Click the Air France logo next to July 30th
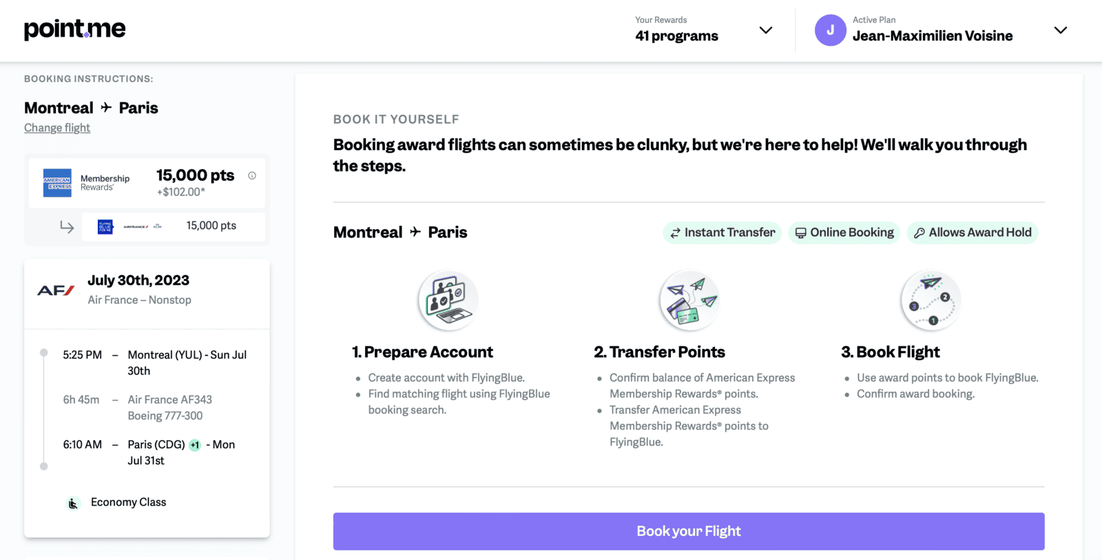 56,290
